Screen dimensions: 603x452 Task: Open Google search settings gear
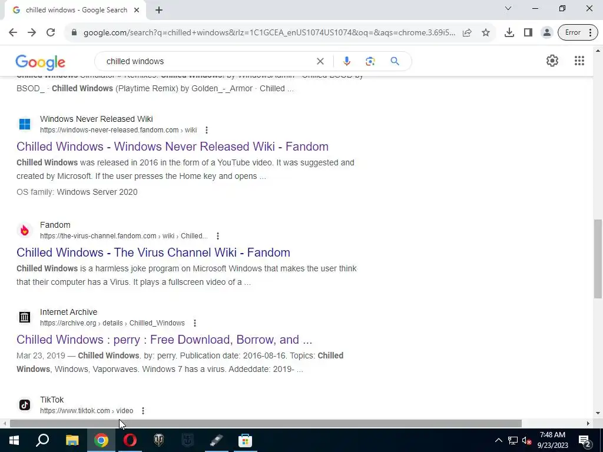pos(552,61)
